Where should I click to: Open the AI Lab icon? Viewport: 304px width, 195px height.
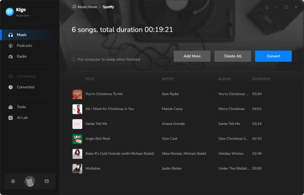point(11,118)
